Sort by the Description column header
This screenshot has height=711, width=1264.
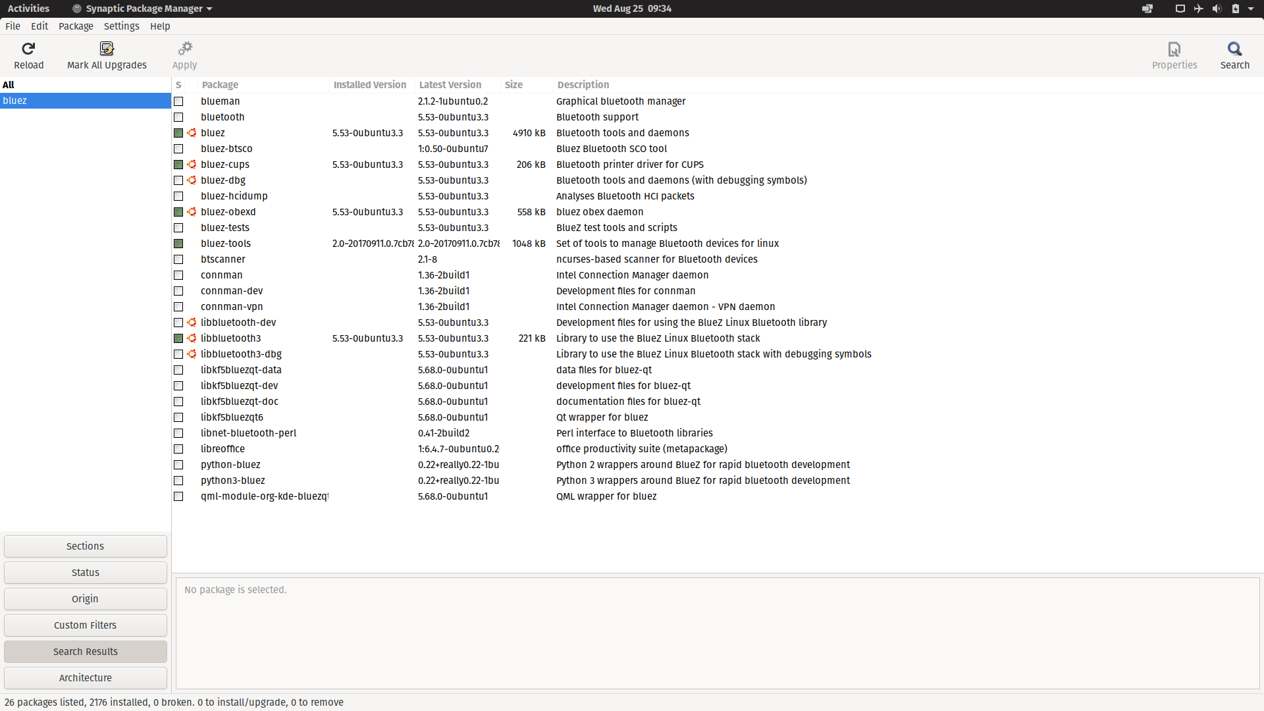click(908, 85)
